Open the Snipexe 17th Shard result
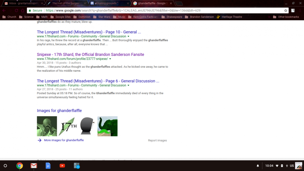This screenshot has height=171, width=304. pos(90,54)
